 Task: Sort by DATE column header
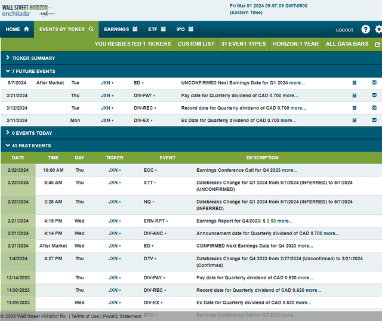pyautogui.click(x=18, y=158)
